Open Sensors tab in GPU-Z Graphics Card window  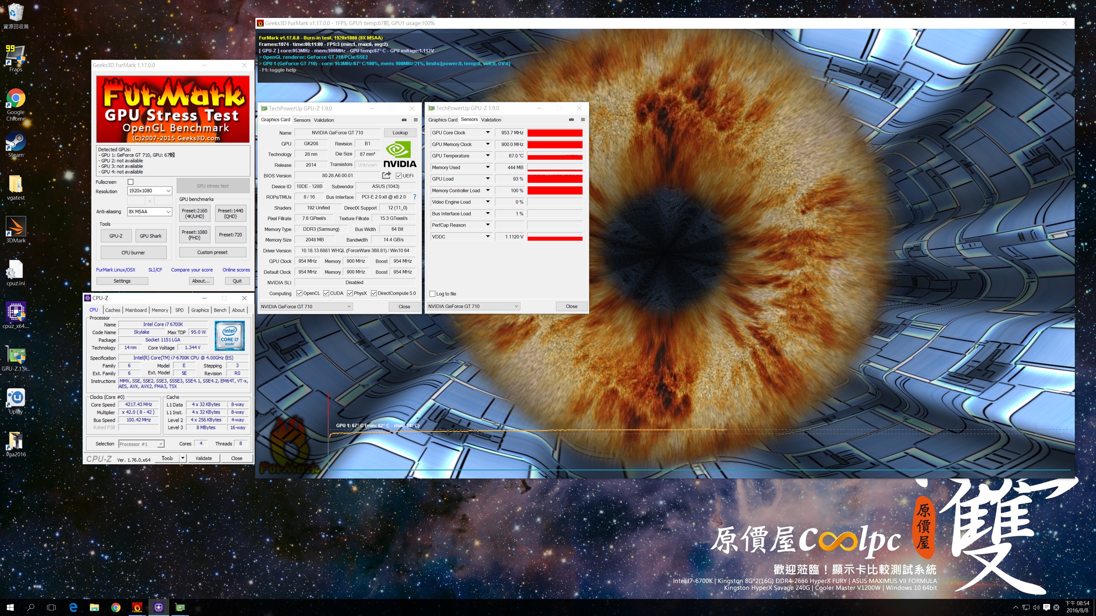pos(302,120)
